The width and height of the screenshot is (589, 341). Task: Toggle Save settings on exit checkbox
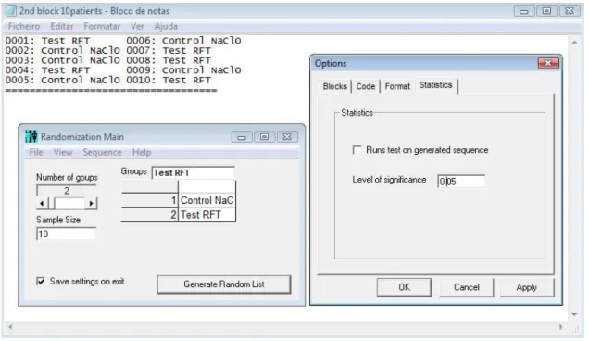click(41, 281)
